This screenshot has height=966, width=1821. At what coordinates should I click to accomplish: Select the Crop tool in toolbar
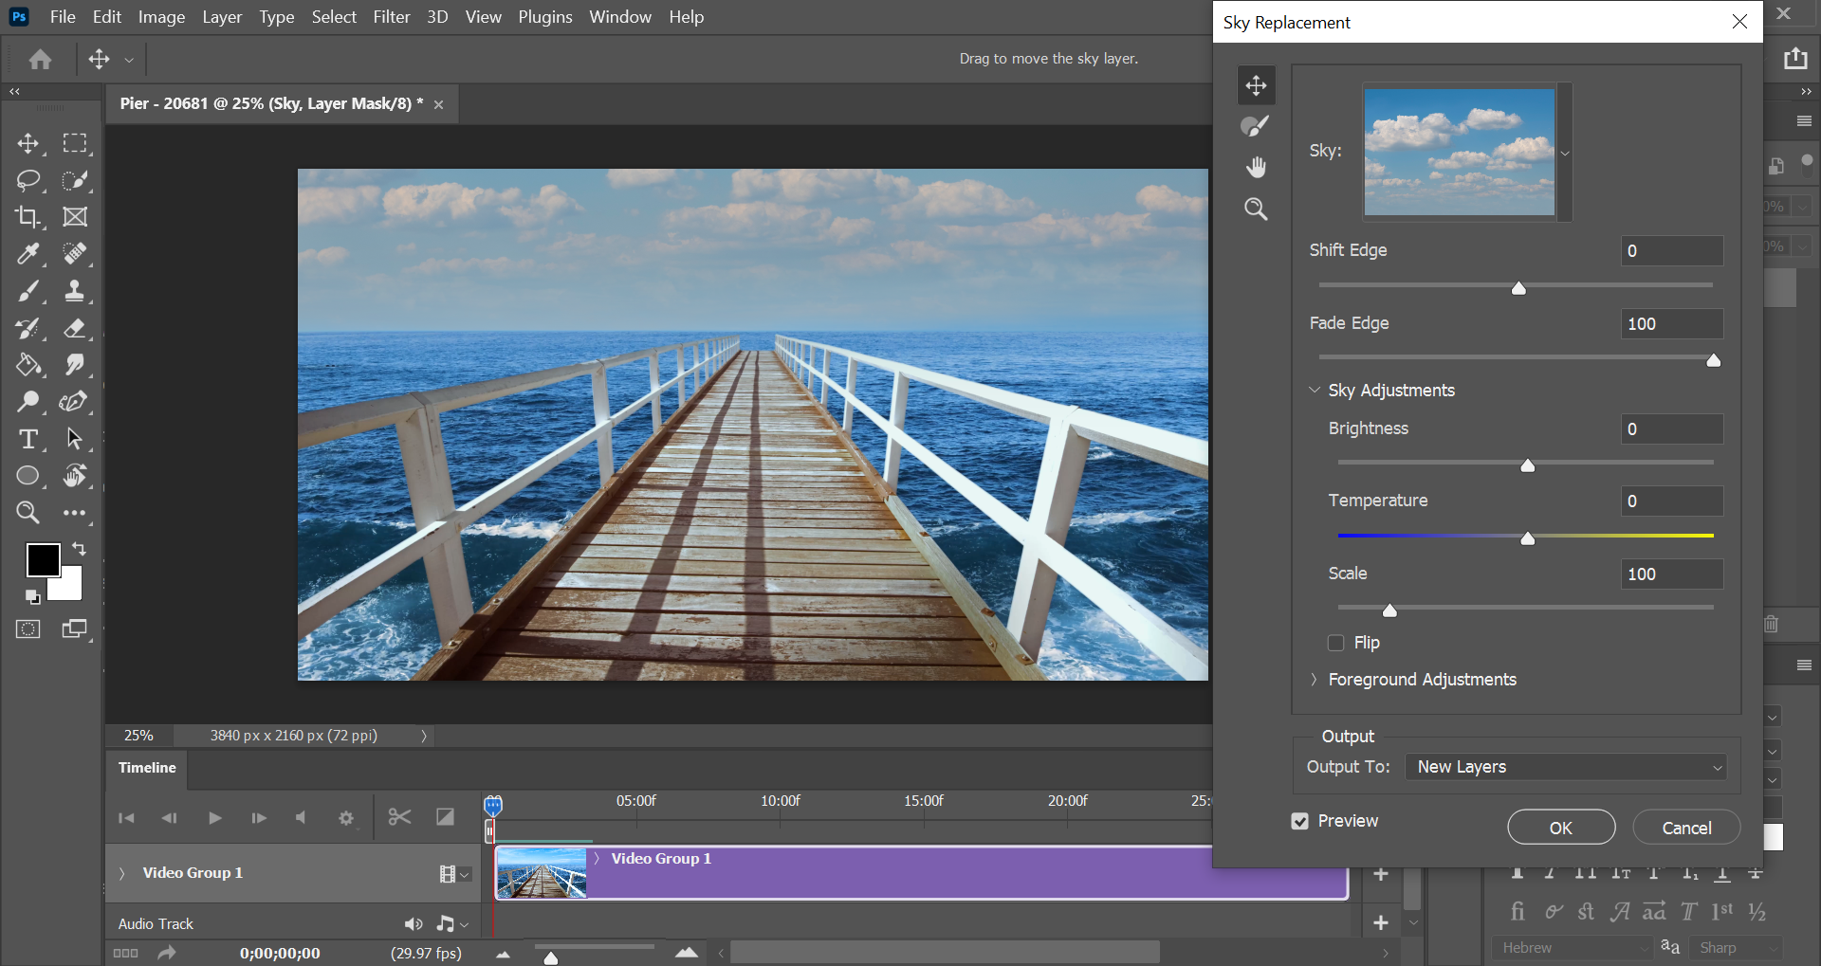[28, 217]
